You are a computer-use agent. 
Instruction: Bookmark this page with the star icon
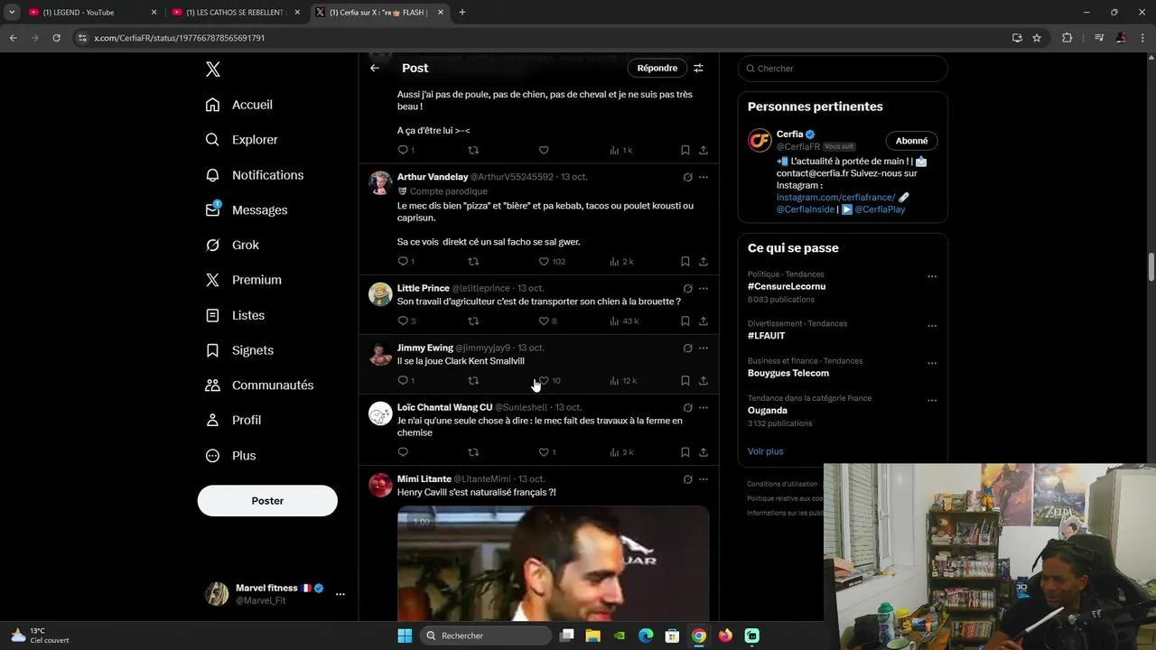(x=1037, y=38)
